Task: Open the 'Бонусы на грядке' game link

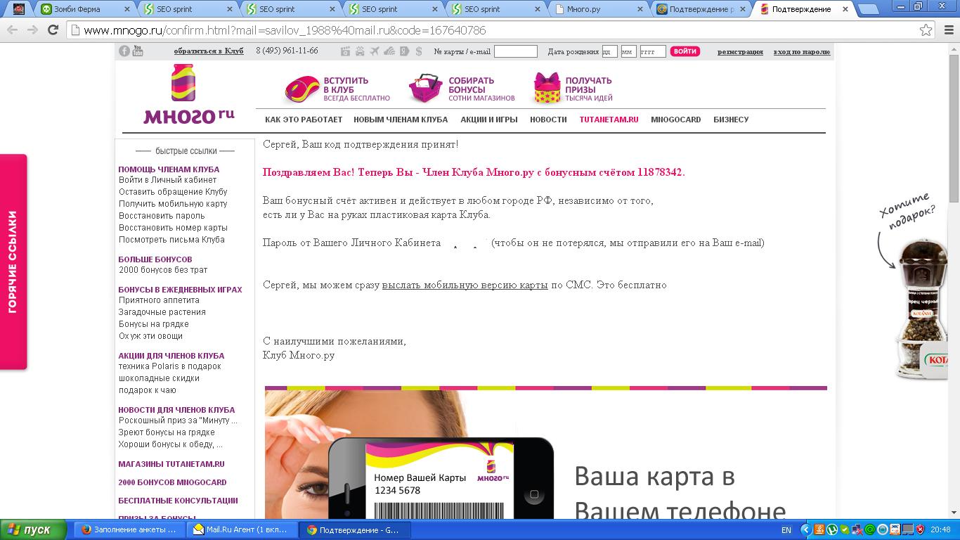Action: coord(154,324)
